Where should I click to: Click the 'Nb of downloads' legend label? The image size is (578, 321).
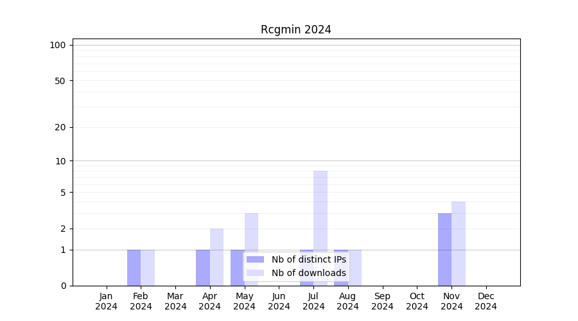click(308, 273)
